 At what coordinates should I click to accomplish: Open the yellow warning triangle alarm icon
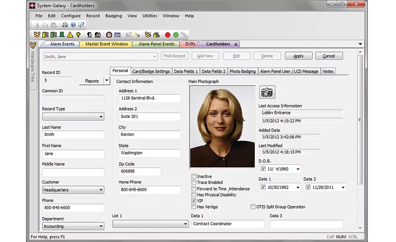pyautogui.click(x=70, y=35)
